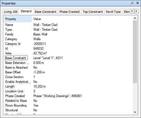The image size is (141, 118).
Task: Click the Wall - Timber Clad Name value
Action: click(45, 25)
